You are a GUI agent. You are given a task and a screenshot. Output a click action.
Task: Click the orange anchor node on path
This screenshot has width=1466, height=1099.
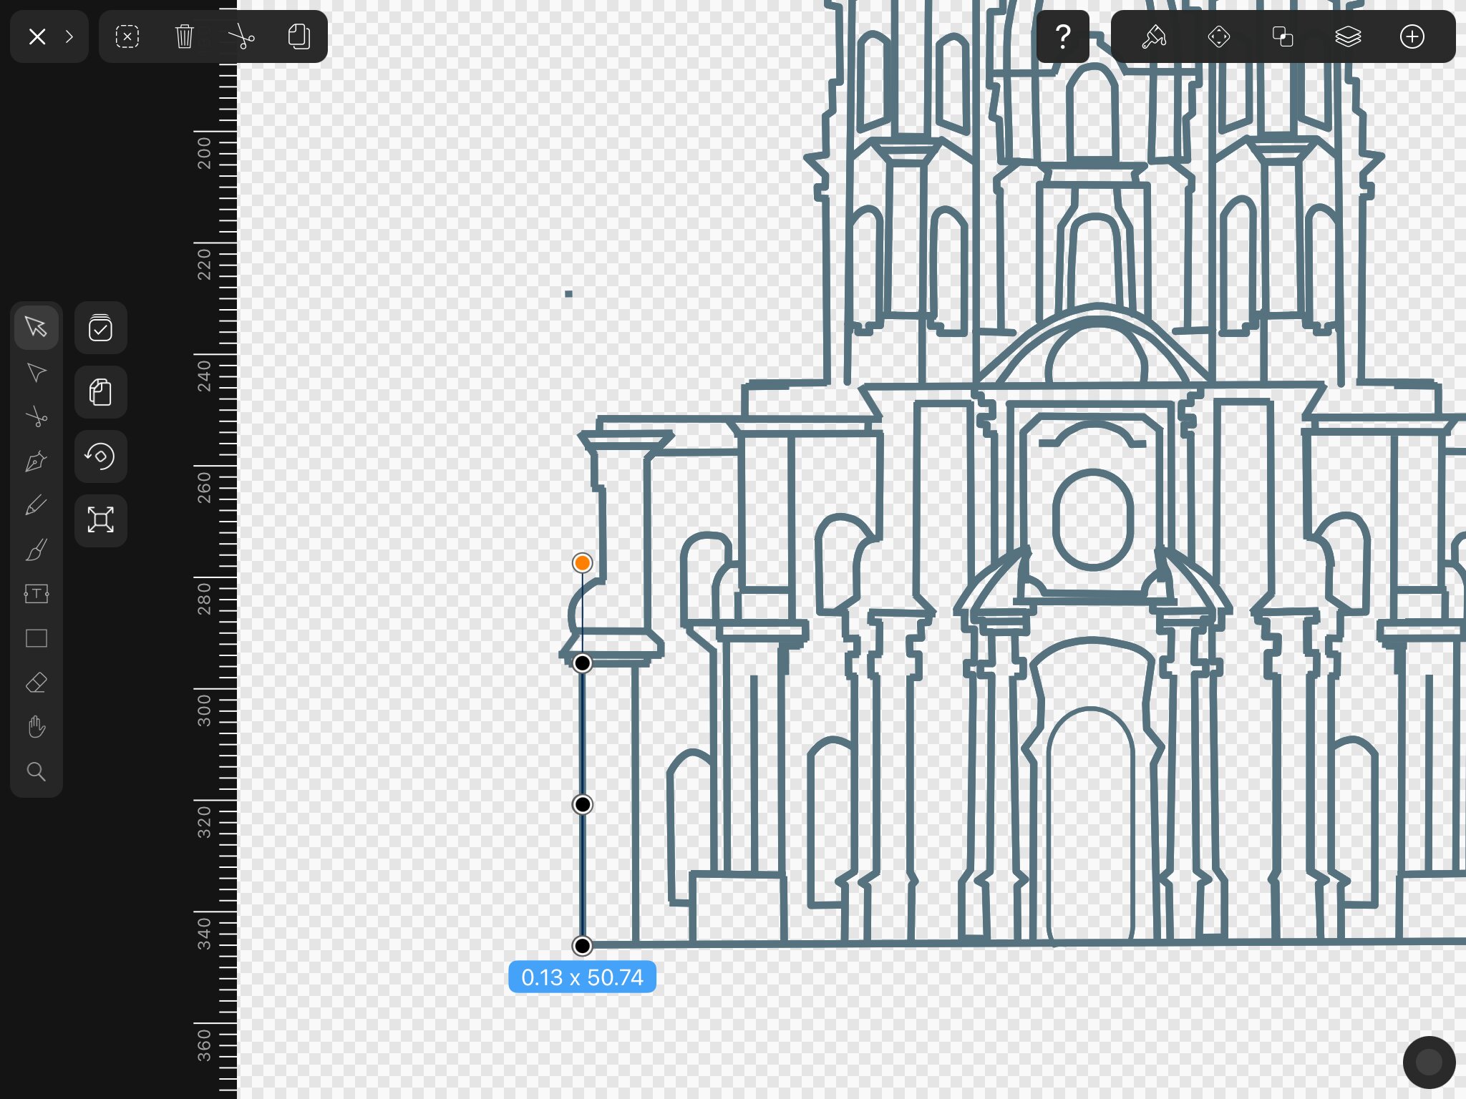pyautogui.click(x=582, y=563)
